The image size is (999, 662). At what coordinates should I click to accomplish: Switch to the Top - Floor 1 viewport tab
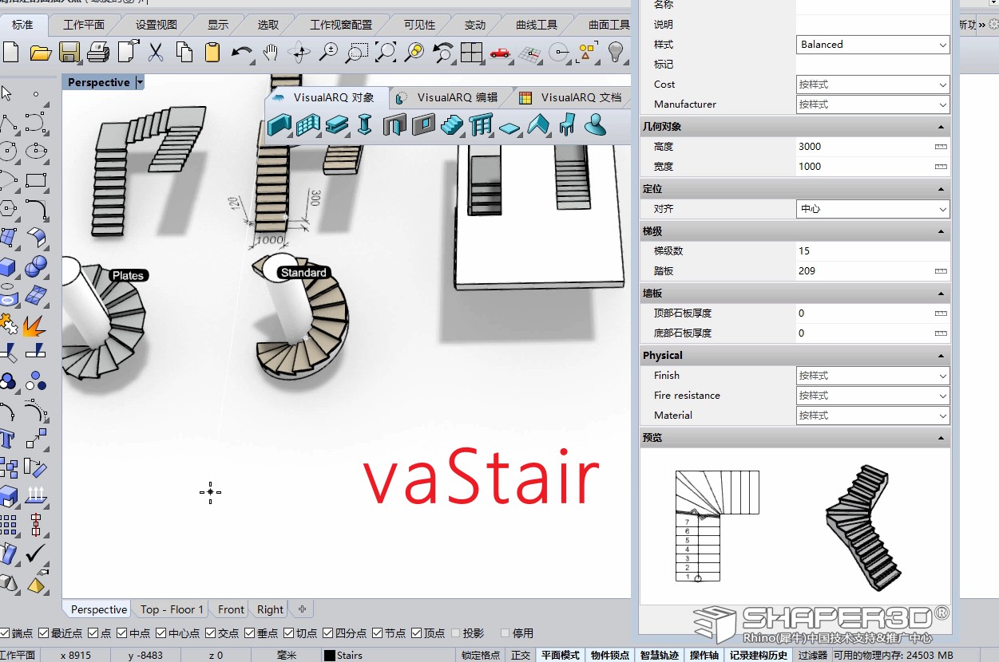pyautogui.click(x=172, y=609)
